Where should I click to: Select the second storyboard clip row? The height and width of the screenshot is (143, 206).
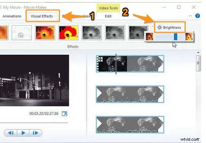[130, 94]
